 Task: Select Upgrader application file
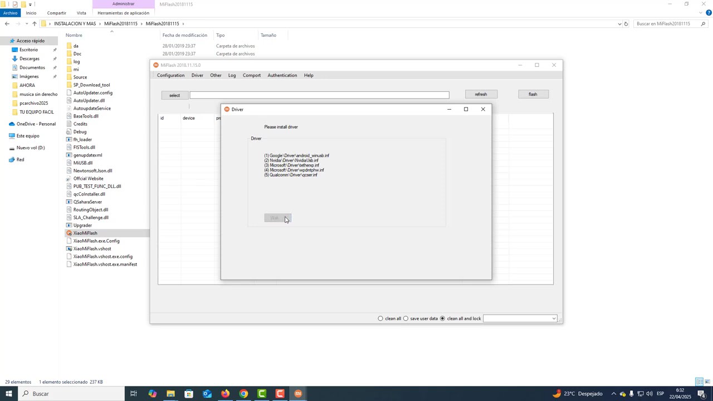point(82,225)
